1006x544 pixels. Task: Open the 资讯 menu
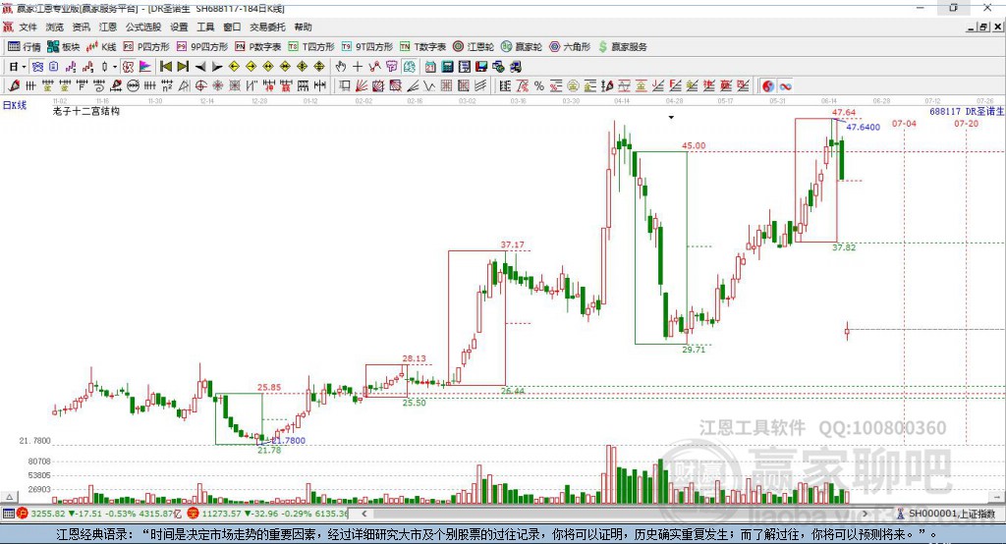(x=81, y=27)
